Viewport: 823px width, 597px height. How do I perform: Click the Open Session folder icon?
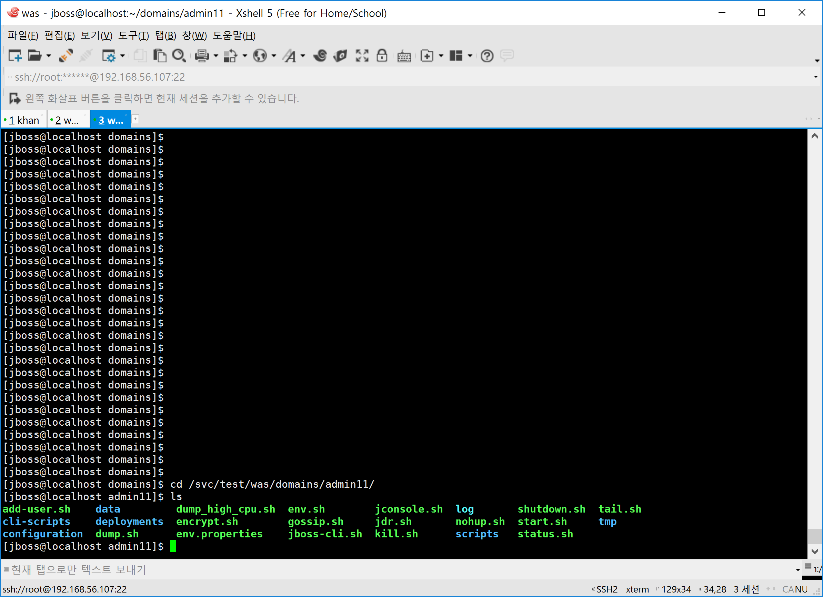click(34, 55)
